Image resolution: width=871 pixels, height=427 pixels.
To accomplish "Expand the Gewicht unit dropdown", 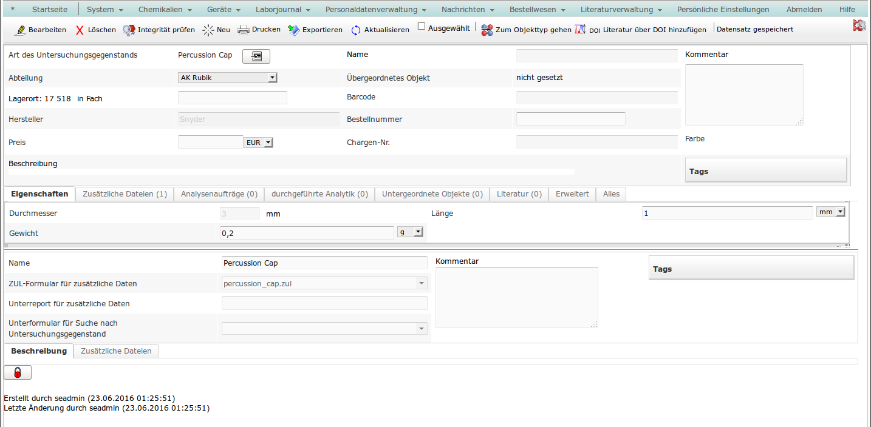I will (410, 232).
